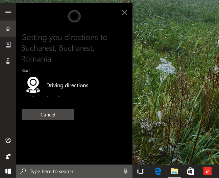Open Cortana Settings gear
Image resolution: width=219 pixels, height=178 pixels.
(8, 140)
